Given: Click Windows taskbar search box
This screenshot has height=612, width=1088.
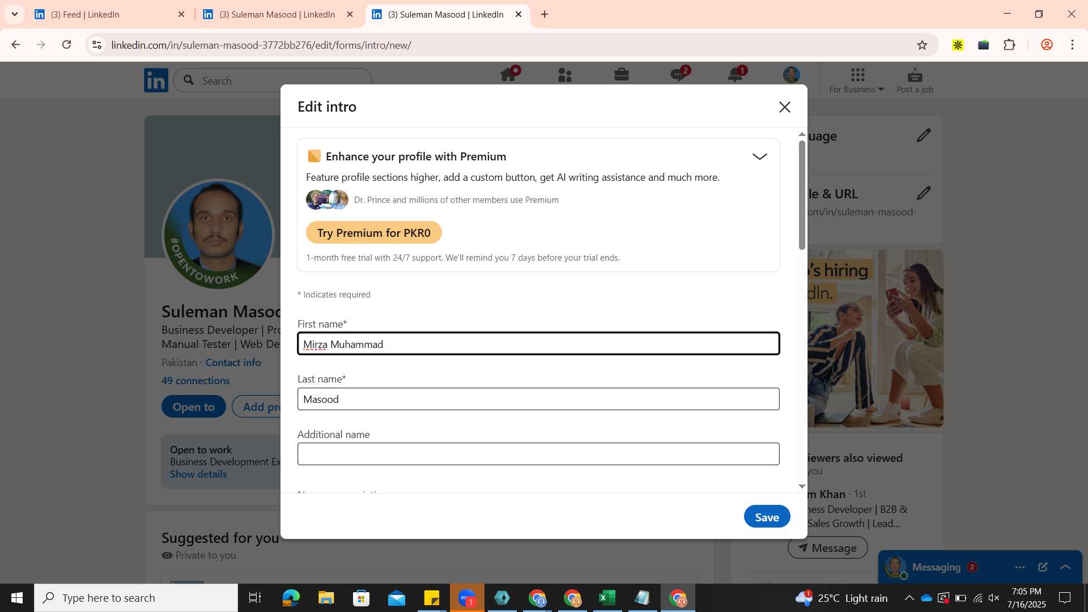Looking at the screenshot, I should coord(136,598).
